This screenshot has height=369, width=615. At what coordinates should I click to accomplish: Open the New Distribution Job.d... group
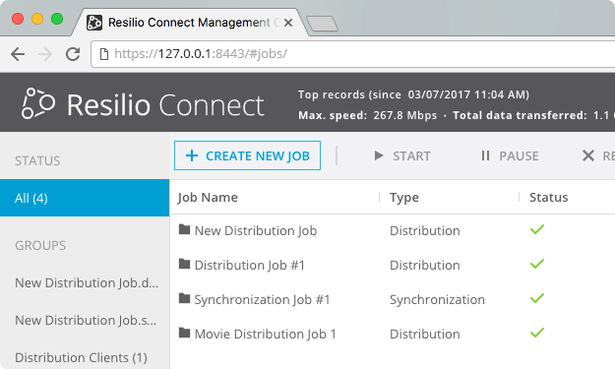[87, 282]
